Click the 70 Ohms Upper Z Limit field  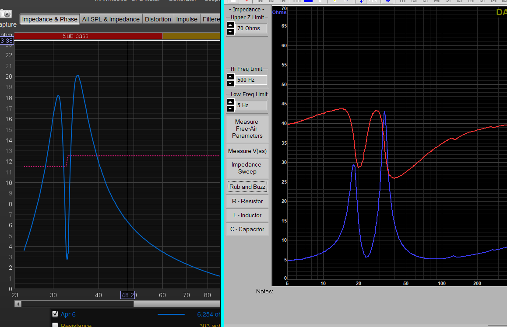(251, 28)
